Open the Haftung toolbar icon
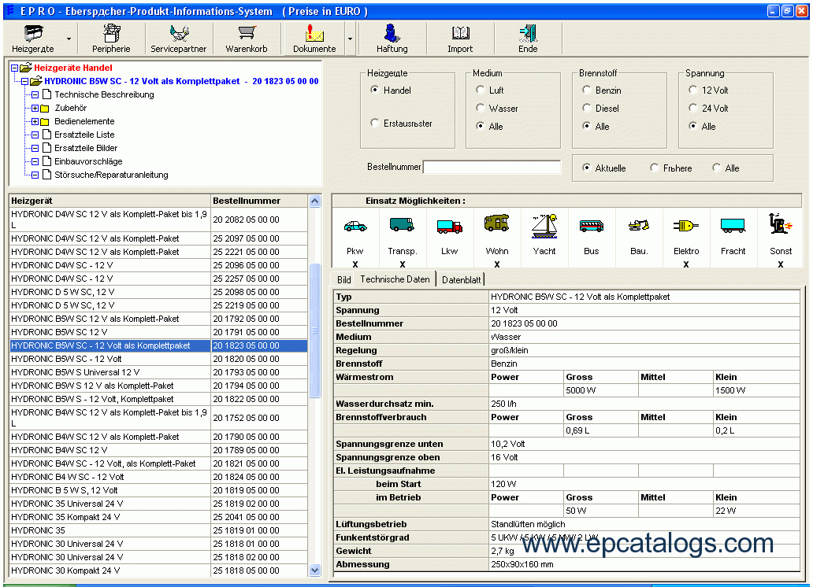The width and height of the screenshot is (813, 587). pos(392,34)
